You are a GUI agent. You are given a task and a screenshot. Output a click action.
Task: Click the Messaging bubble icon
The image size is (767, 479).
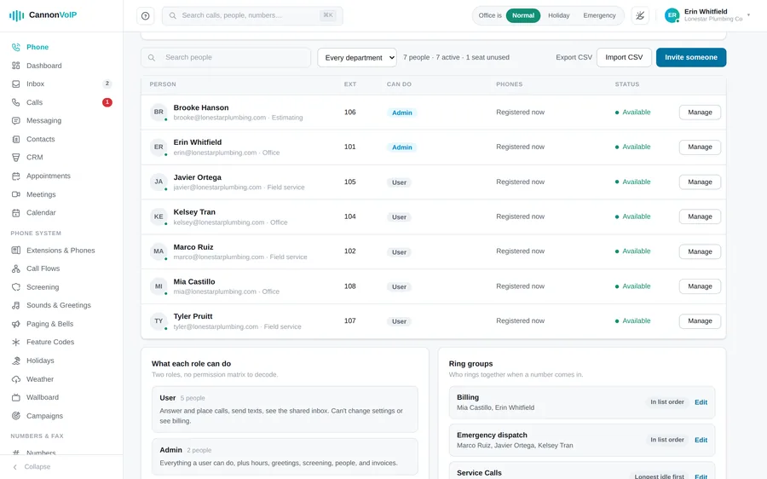(16, 121)
